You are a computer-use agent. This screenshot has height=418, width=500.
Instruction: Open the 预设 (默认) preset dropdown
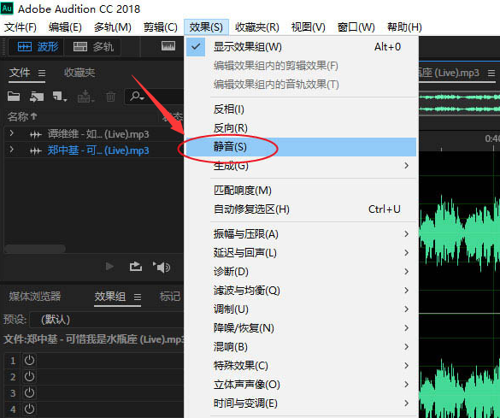[107, 320]
